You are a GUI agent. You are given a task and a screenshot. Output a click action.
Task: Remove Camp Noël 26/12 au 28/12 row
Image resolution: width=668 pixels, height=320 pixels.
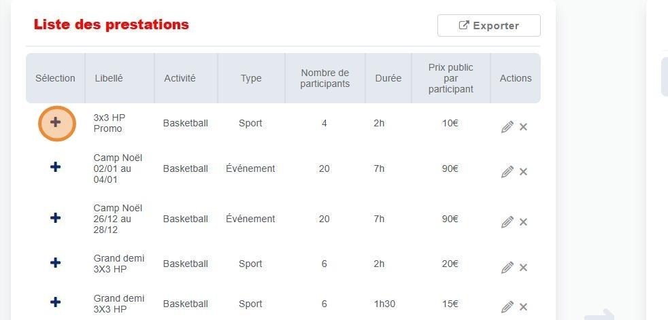click(x=523, y=222)
